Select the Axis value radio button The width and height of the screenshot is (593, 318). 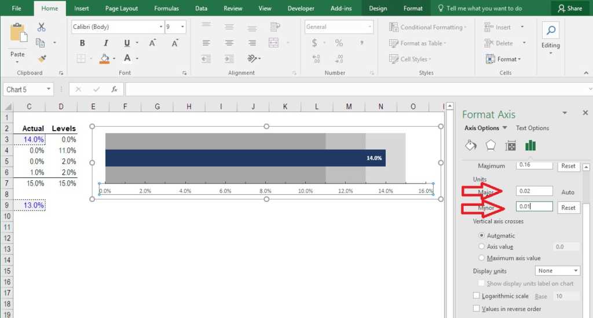coord(482,247)
